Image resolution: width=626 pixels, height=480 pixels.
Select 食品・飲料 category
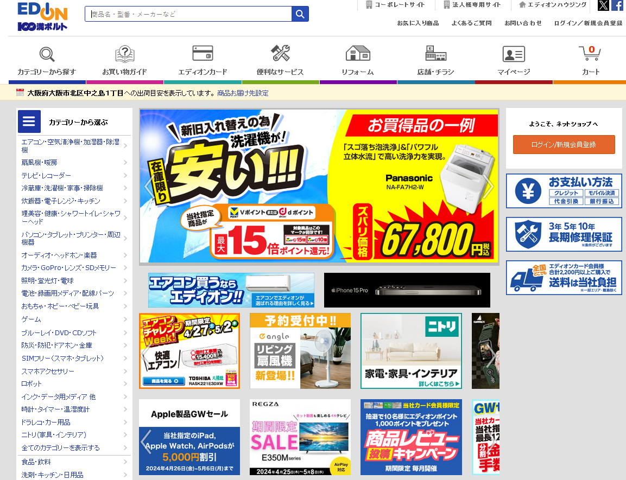tap(74, 462)
